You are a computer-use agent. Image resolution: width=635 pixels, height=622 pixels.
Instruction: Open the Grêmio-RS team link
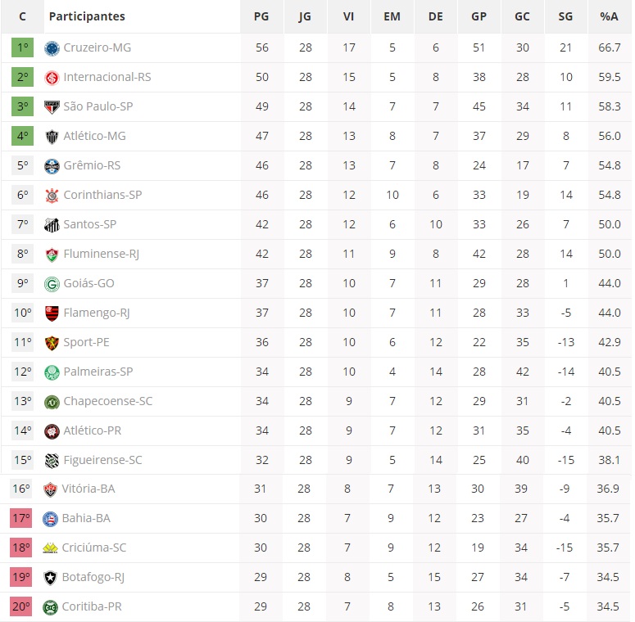tap(92, 165)
